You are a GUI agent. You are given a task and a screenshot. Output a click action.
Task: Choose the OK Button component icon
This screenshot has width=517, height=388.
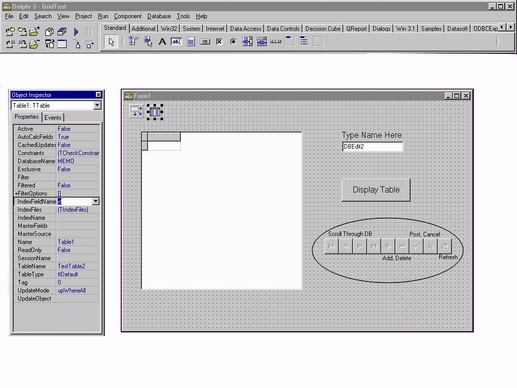point(205,42)
